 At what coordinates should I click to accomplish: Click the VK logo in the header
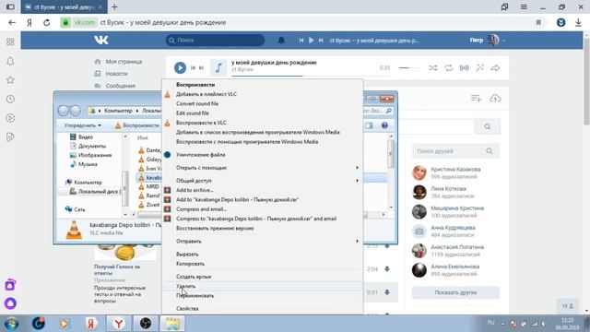(101, 40)
